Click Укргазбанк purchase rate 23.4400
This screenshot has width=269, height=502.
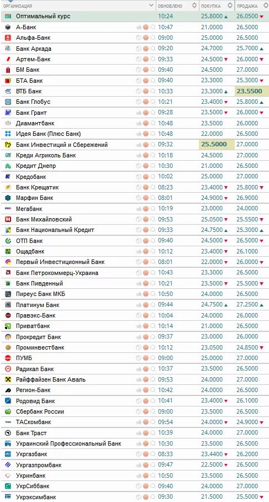click(x=212, y=454)
